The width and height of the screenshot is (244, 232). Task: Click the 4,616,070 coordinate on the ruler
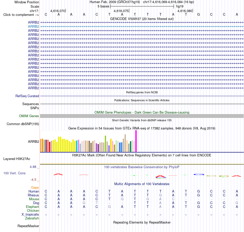[58, 11]
